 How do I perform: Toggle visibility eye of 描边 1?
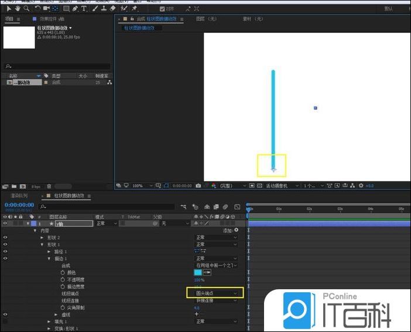point(5,258)
